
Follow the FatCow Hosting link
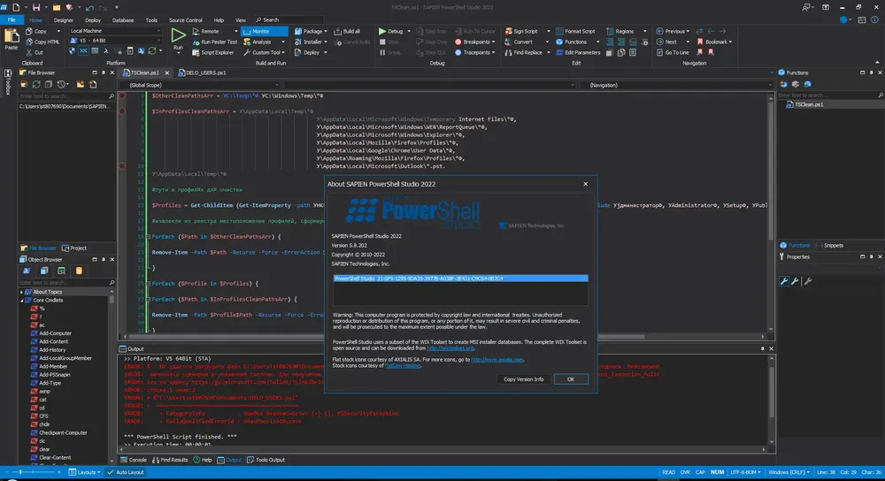point(403,365)
